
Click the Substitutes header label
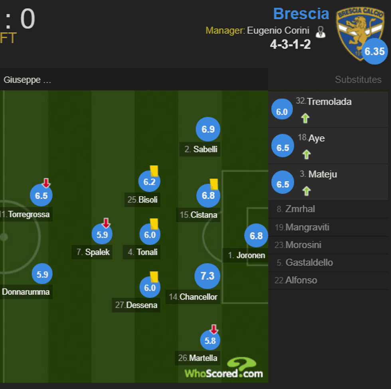[358, 79]
